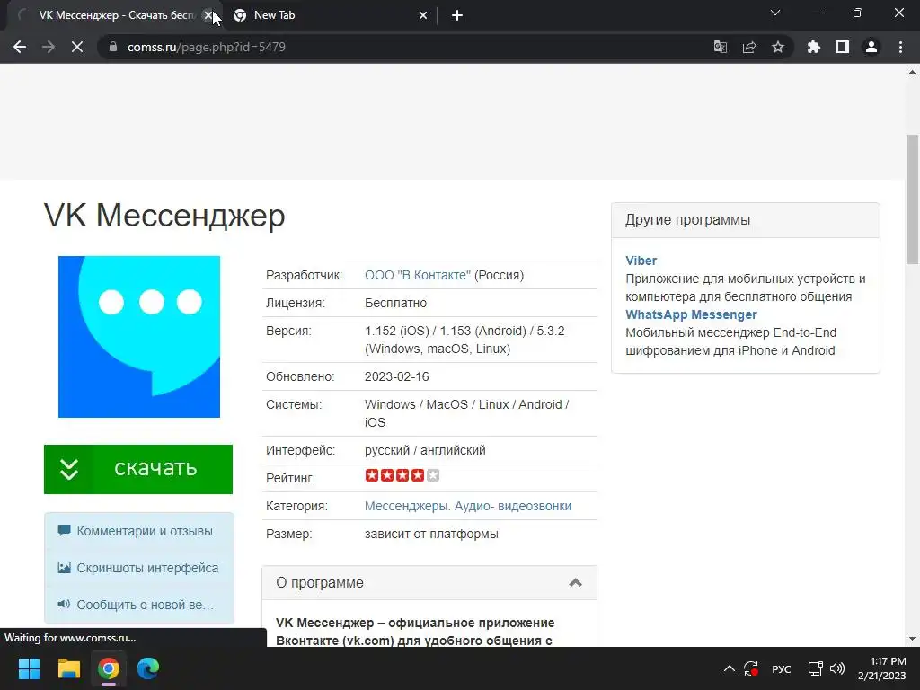Open the Viber program link
The width and height of the screenshot is (920, 690).
[641, 261]
